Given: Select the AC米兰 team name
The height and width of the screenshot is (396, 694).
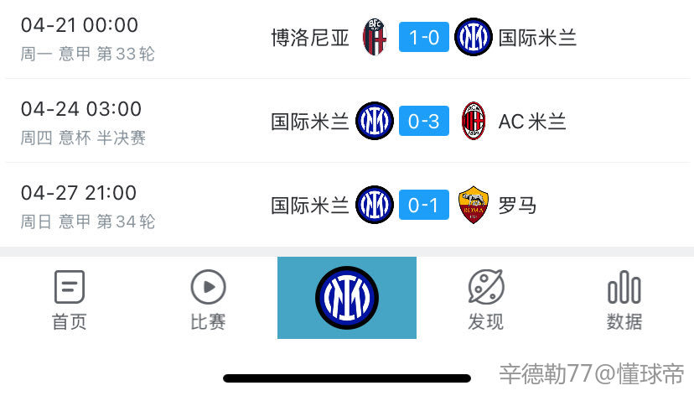Looking at the screenshot, I should tap(532, 121).
